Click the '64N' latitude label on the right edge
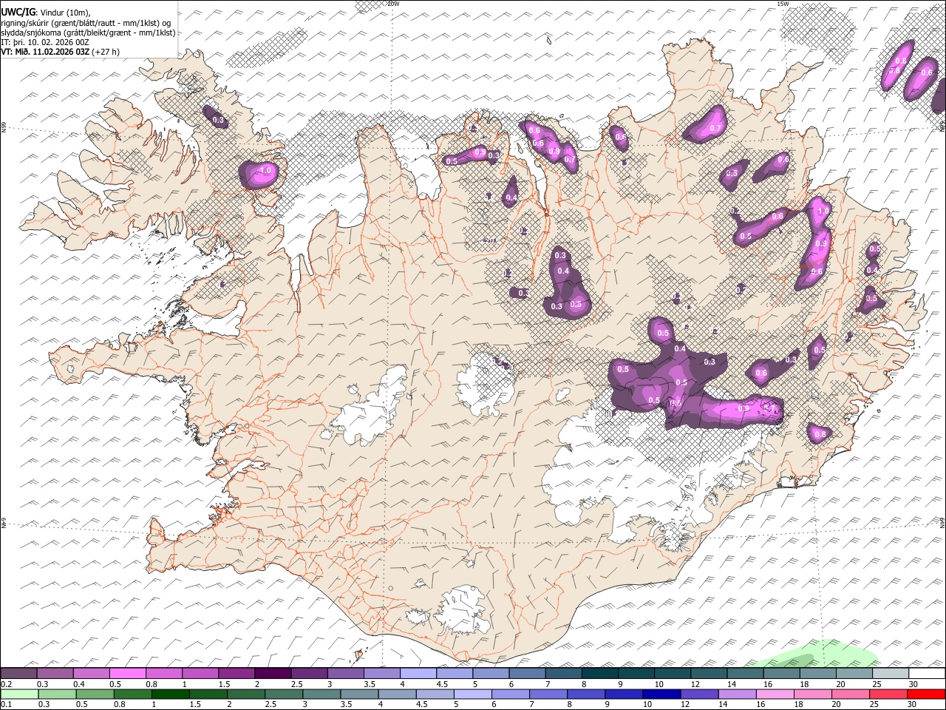 click(942, 523)
